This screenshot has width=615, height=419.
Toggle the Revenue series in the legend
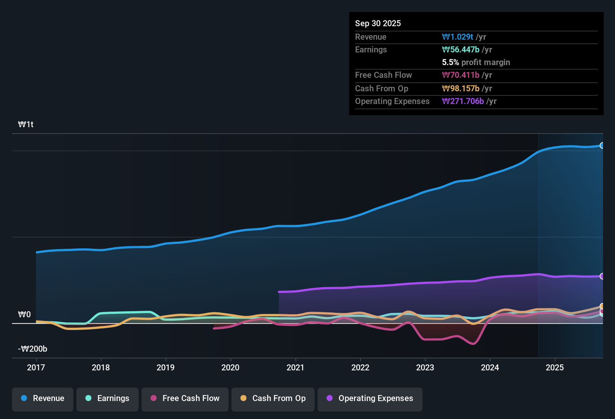(x=42, y=398)
